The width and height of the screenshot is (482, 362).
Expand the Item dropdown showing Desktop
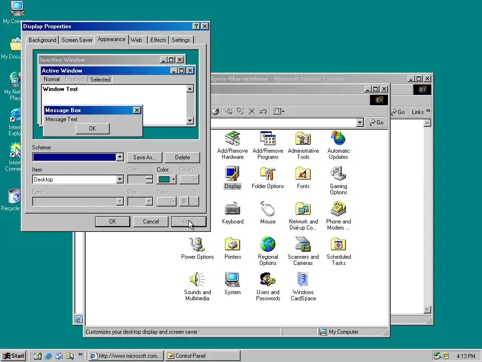[x=120, y=180]
